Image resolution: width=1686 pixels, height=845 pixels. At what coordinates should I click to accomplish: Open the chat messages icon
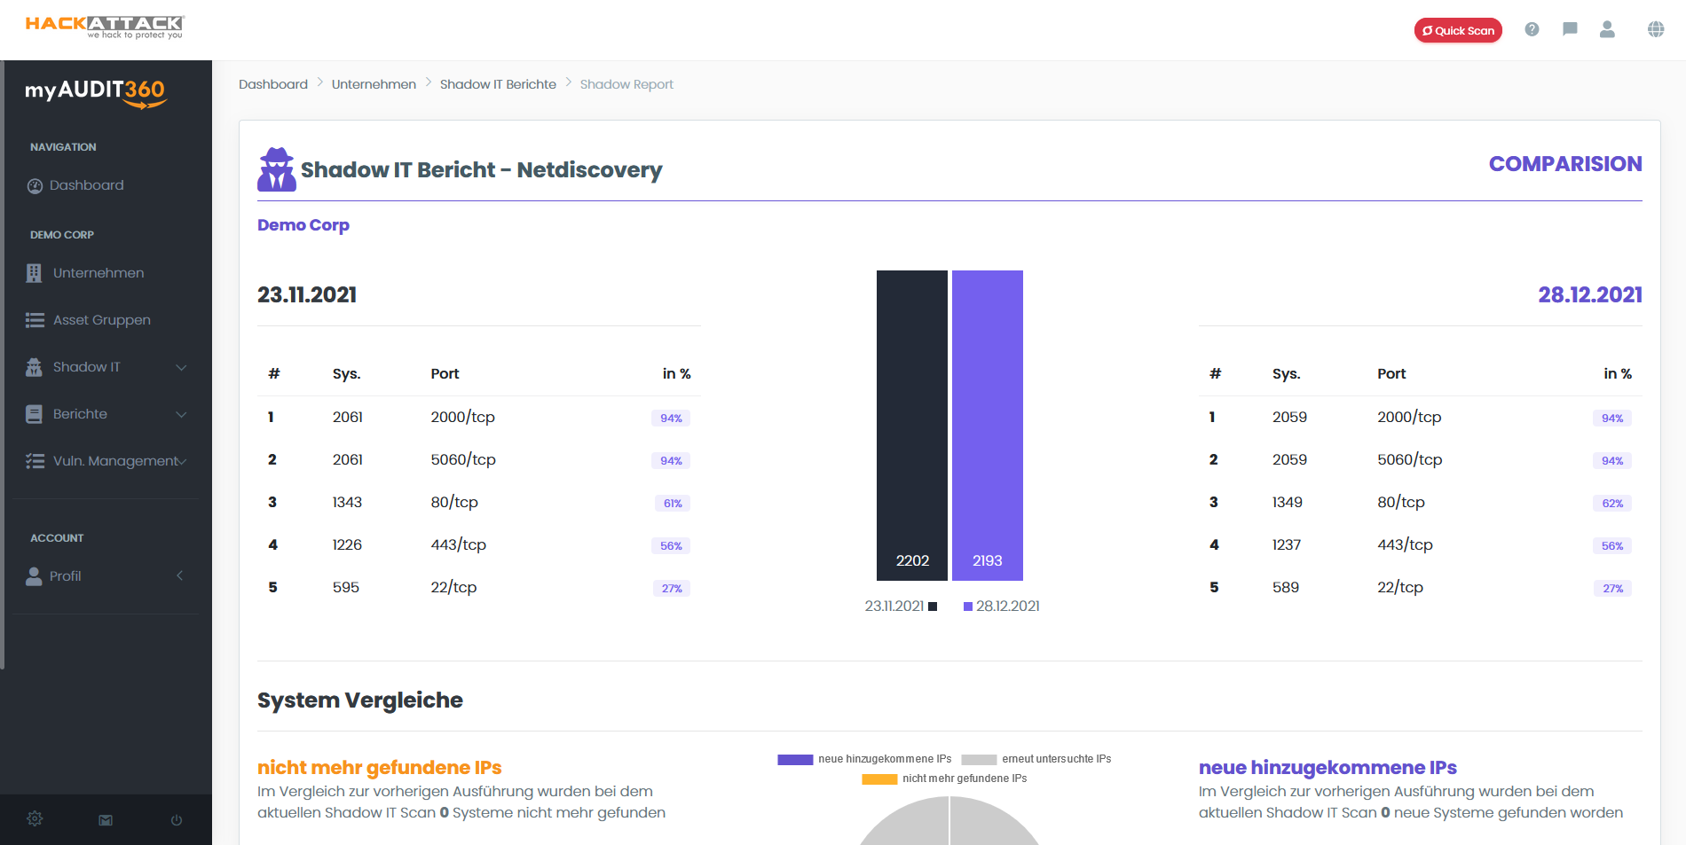tap(1570, 29)
